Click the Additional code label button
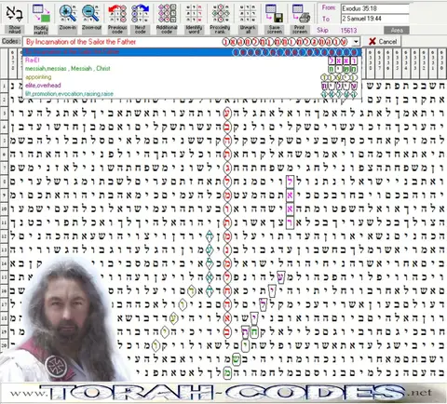This screenshot has height=404, width=447. tap(167, 30)
